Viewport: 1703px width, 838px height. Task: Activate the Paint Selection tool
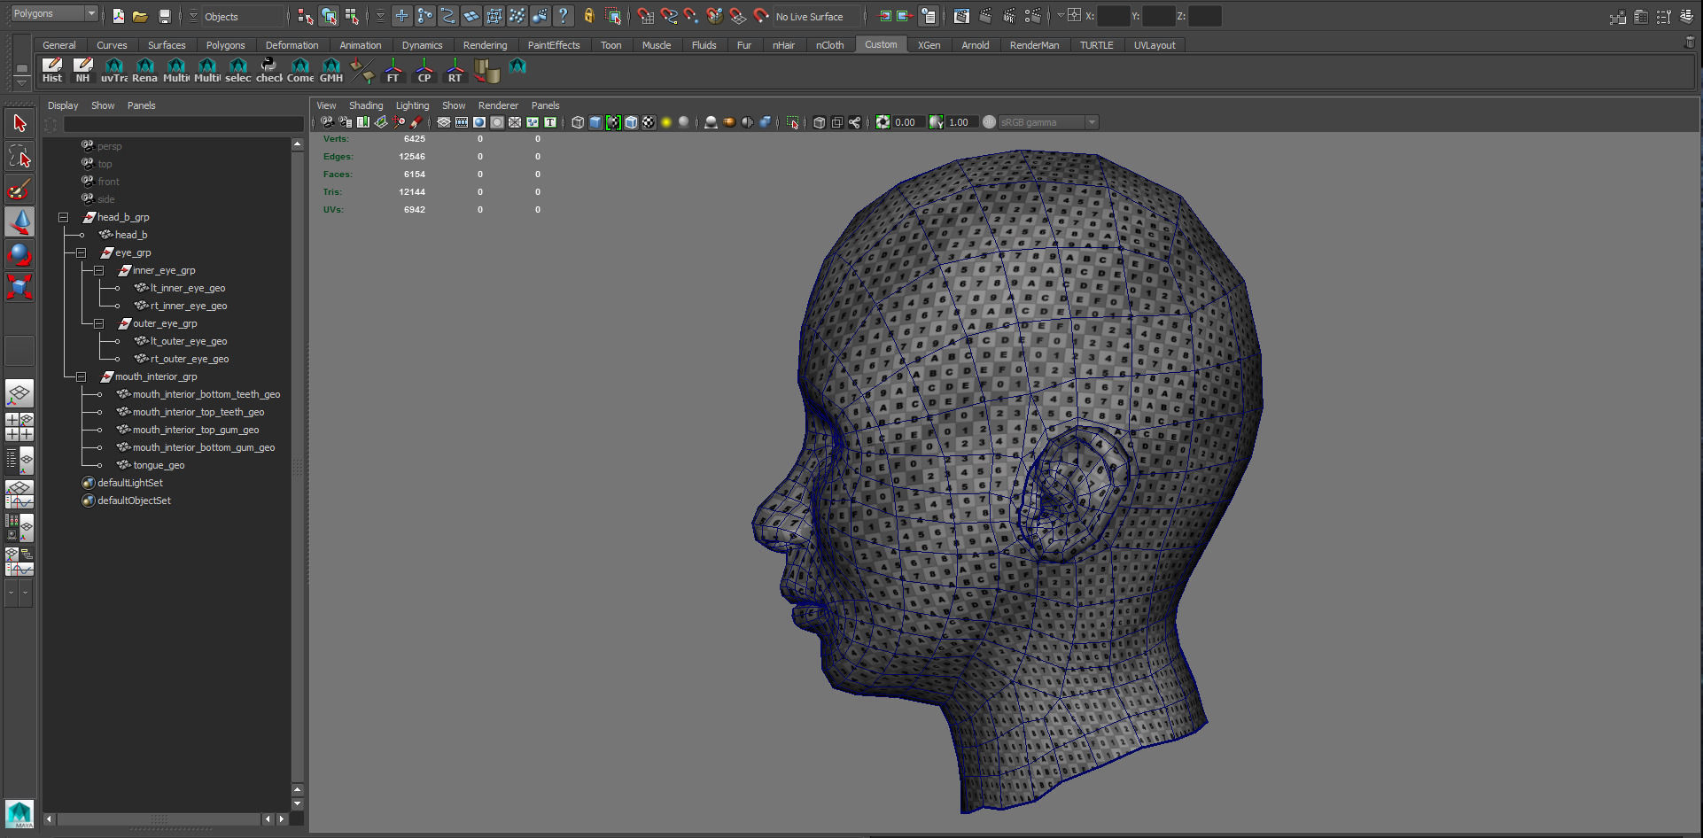tap(19, 189)
